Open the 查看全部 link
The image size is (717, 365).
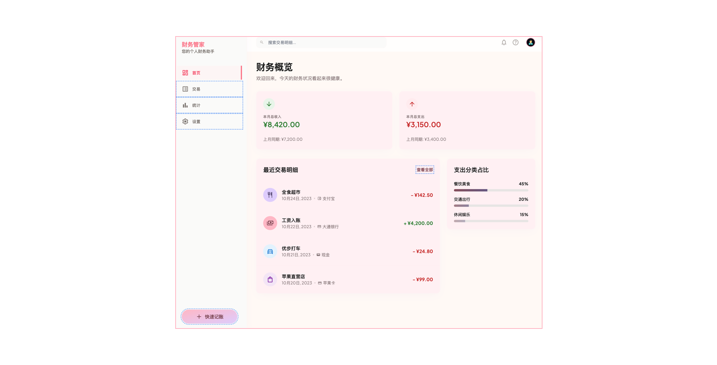tap(425, 170)
